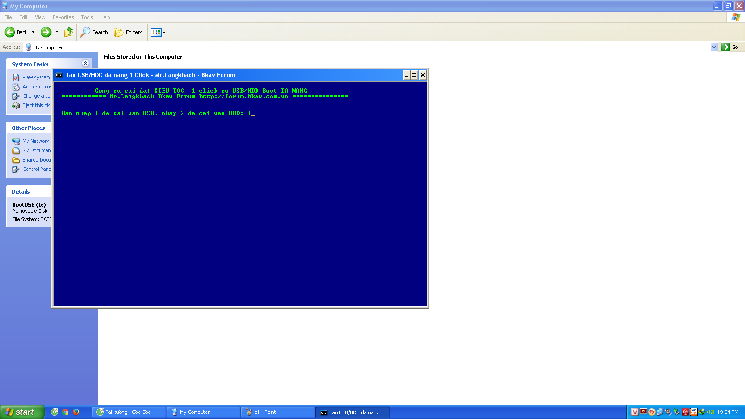This screenshot has width=745, height=419.
Task: Click the Other Places panel header
Action: click(x=29, y=128)
